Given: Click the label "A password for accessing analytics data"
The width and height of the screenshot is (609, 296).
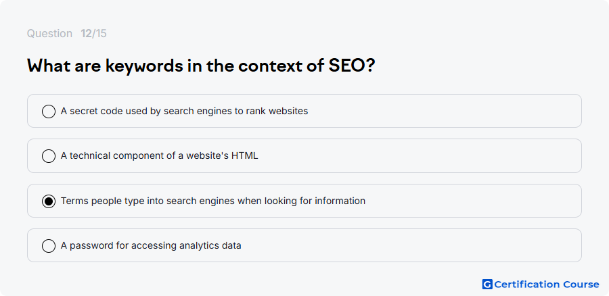Looking at the screenshot, I should tap(151, 245).
